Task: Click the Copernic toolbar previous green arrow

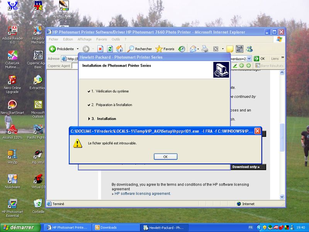Action: point(242,66)
